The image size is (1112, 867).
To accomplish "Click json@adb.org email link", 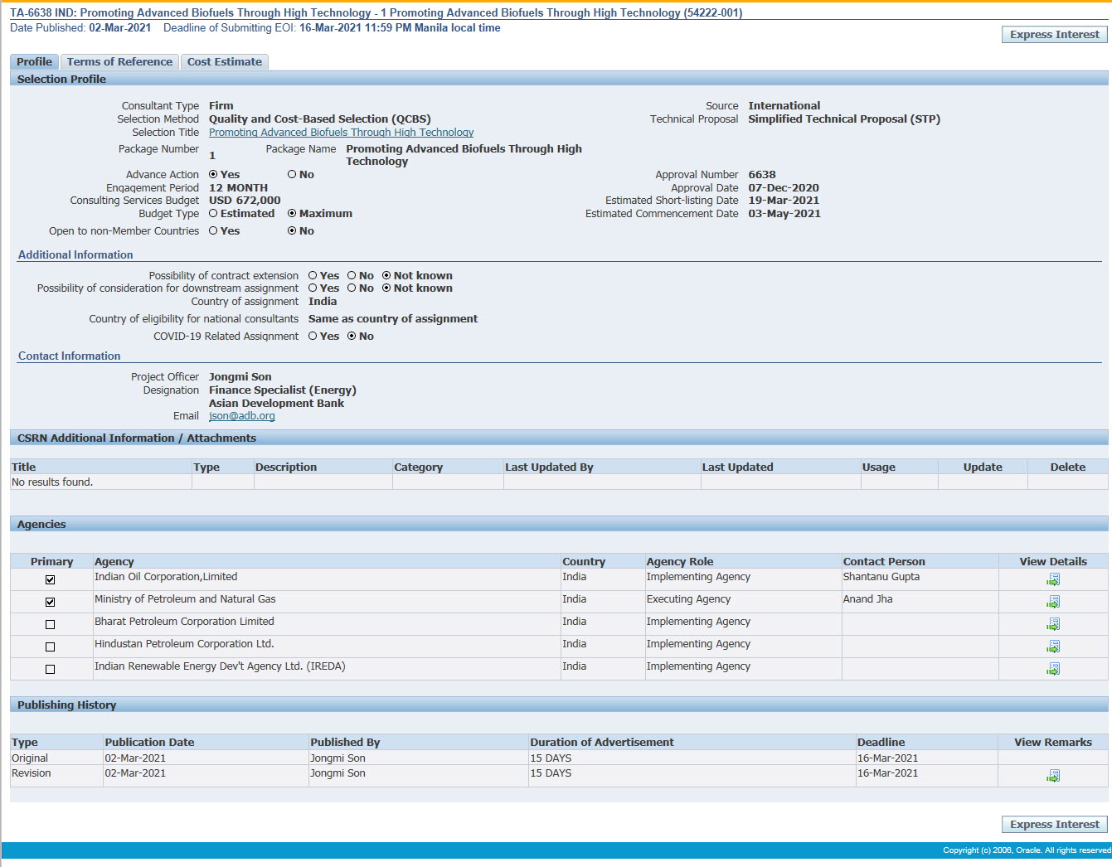I will pyautogui.click(x=241, y=416).
